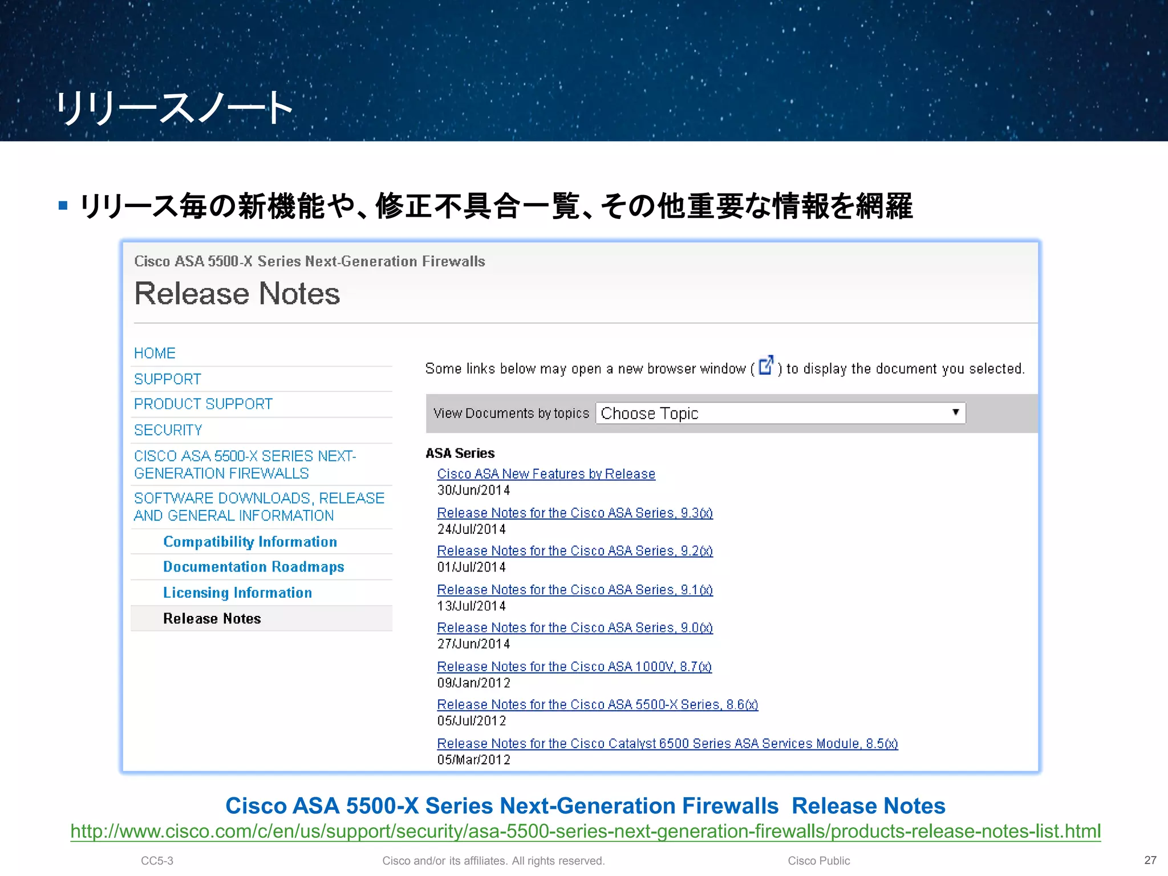
Task: Click the CC5-3 footer label
Action: pyautogui.click(x=157, y=861)
